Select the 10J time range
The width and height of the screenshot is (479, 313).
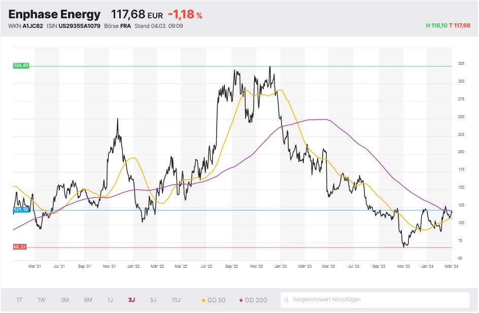[x=176, y=300]
